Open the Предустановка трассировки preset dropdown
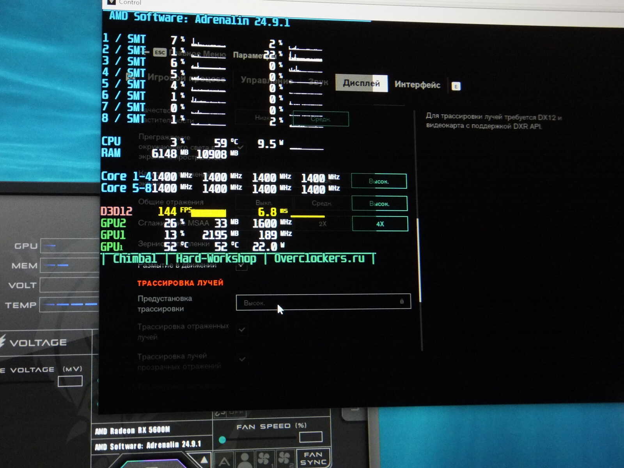This screenshot has width=624, height=468. pyautogui.click(x=323, y=302)
